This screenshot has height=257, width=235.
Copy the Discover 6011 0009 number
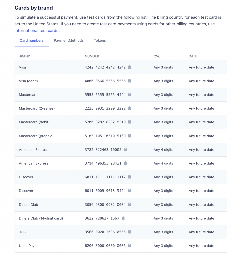(x=129, y=191)
